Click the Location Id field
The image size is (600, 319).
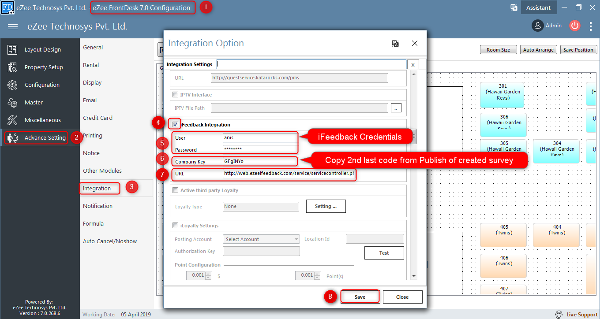[375, 239]
